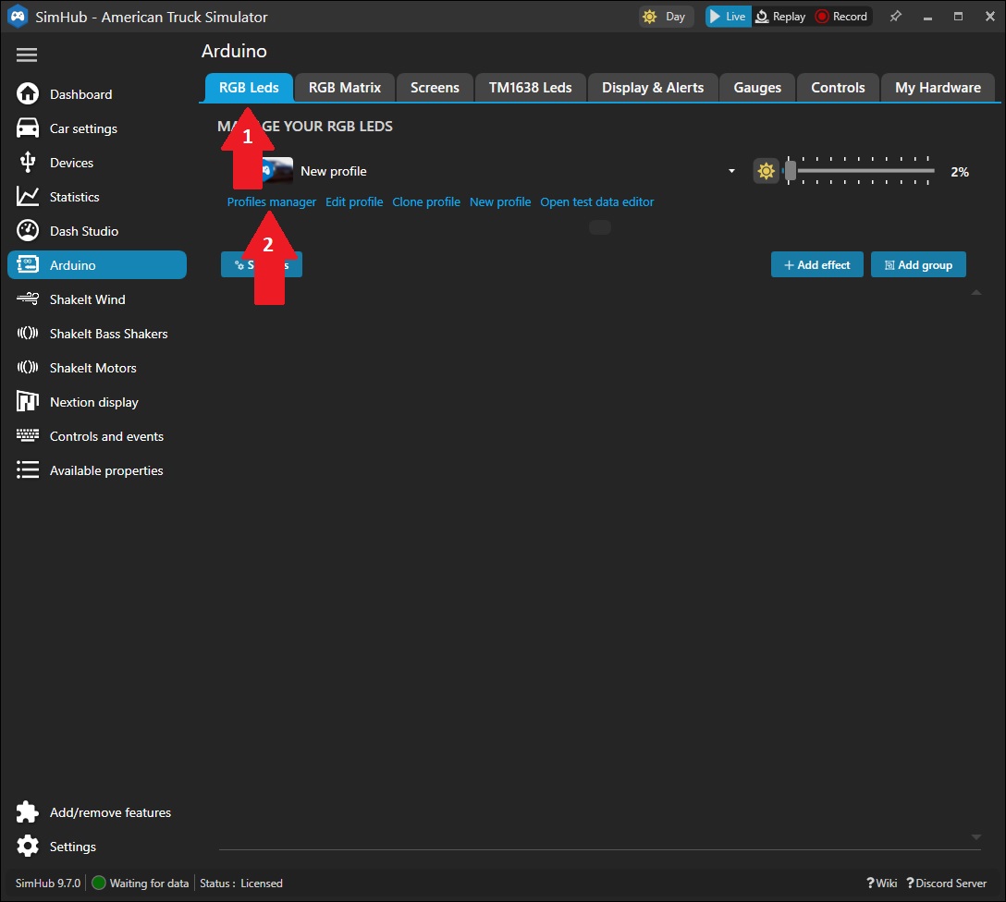Open Controls and events keyboard icon

click(28, 435)
